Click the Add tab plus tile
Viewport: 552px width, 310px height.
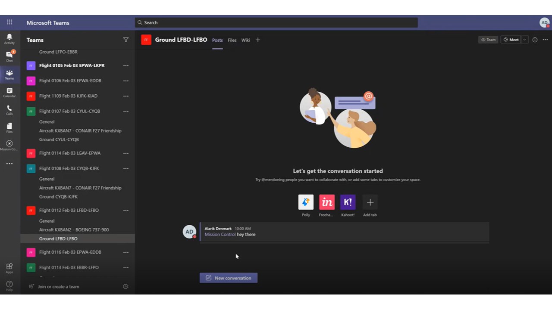click(370, 202)
